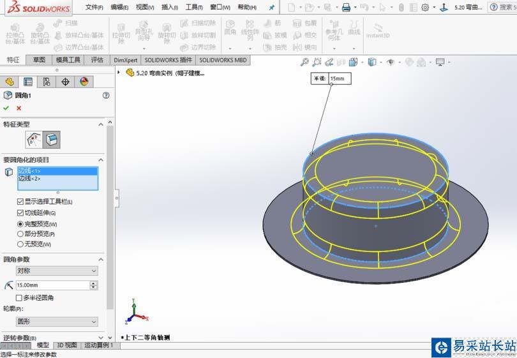Open the 对称 fillet method dropdown
This screenshot has width=517, height=358.
(x=57, y=271)
